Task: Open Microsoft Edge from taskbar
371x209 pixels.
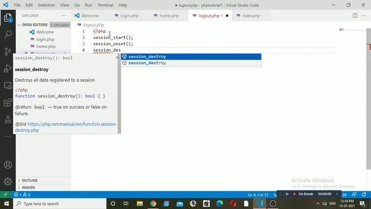Action: click(220, 204)
